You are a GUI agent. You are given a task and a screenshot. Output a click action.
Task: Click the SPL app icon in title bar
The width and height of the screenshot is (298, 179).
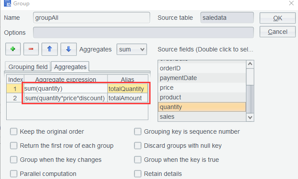(7, 4)
